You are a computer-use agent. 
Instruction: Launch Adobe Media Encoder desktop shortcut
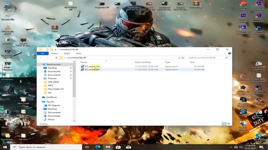tap(243, 30)
